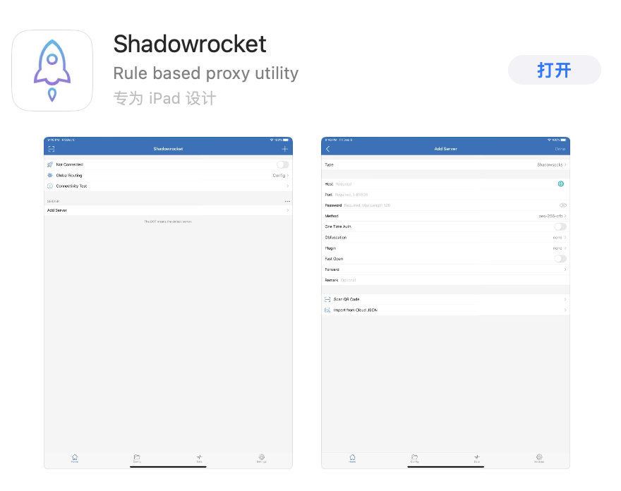Click the 打开 open button
621x491 pixels.
click(x=554, y=71)
